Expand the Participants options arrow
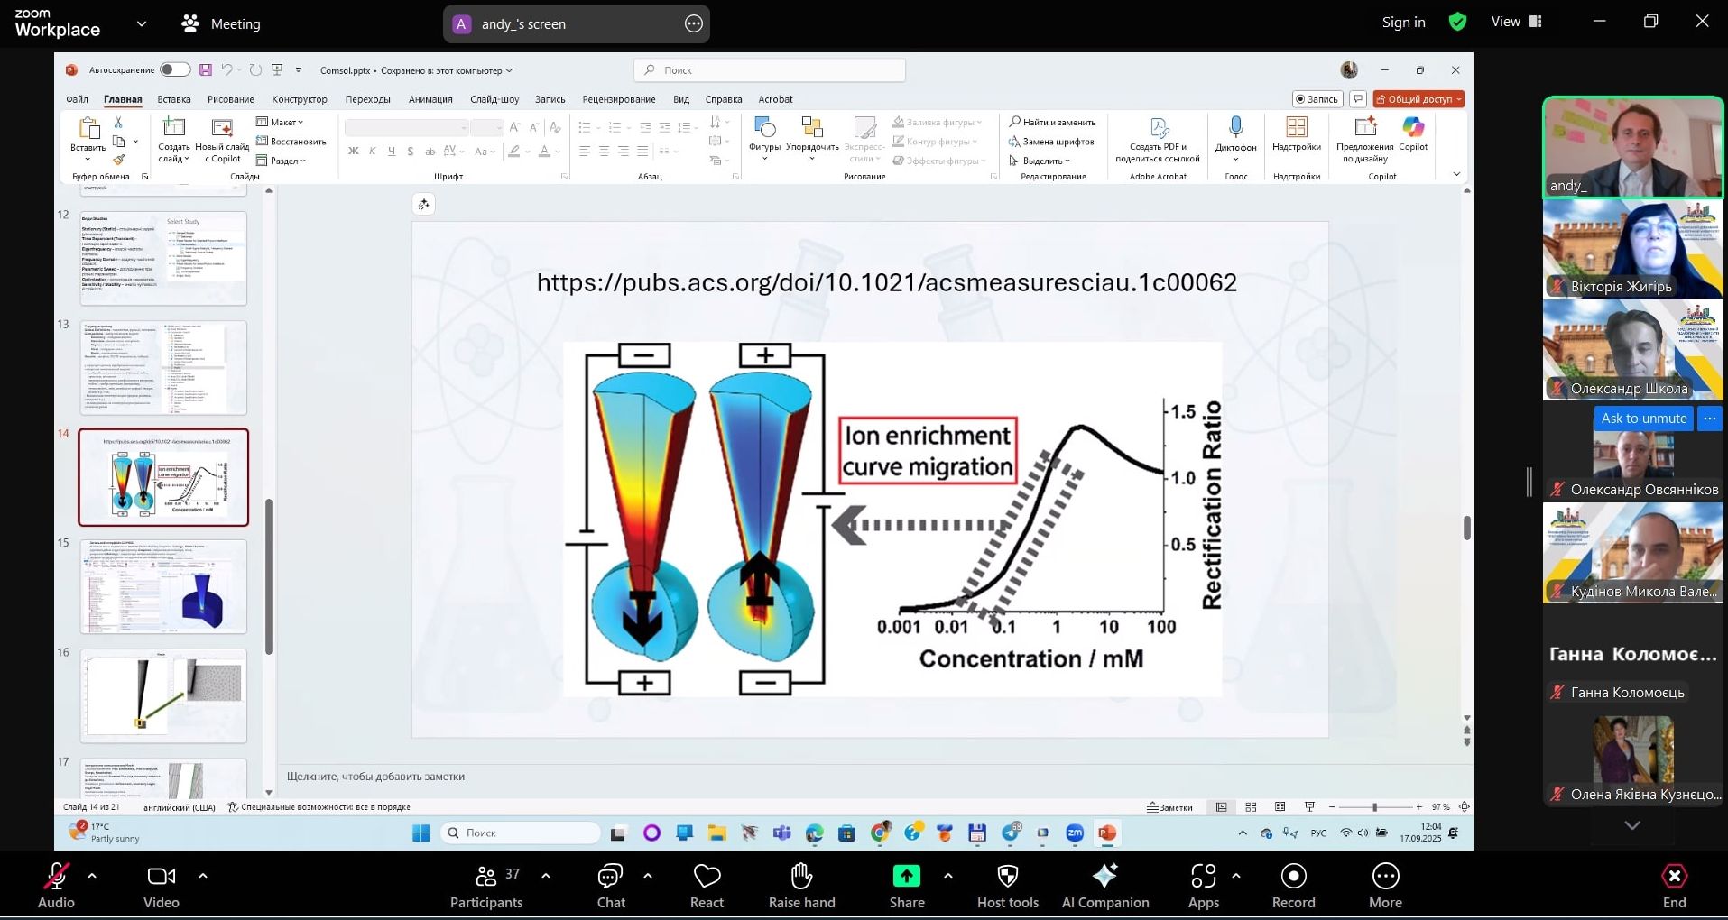This screenshot has width=1728, height=920. click(x=546, y=875)
